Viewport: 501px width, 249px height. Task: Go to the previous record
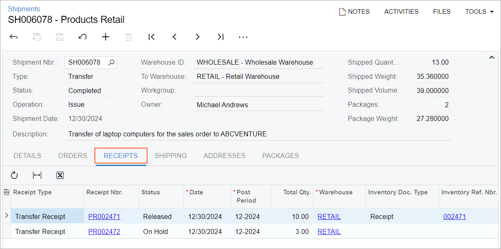point(175,37)
